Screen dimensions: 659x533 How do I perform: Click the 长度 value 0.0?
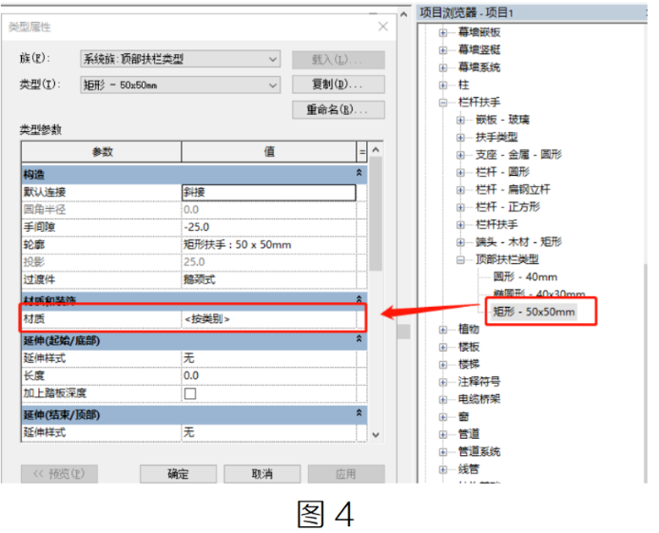[269, 376]
